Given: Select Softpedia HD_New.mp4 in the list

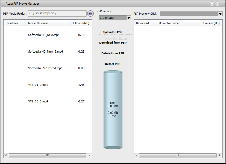Looking at the screenshot, I should 44,35.
